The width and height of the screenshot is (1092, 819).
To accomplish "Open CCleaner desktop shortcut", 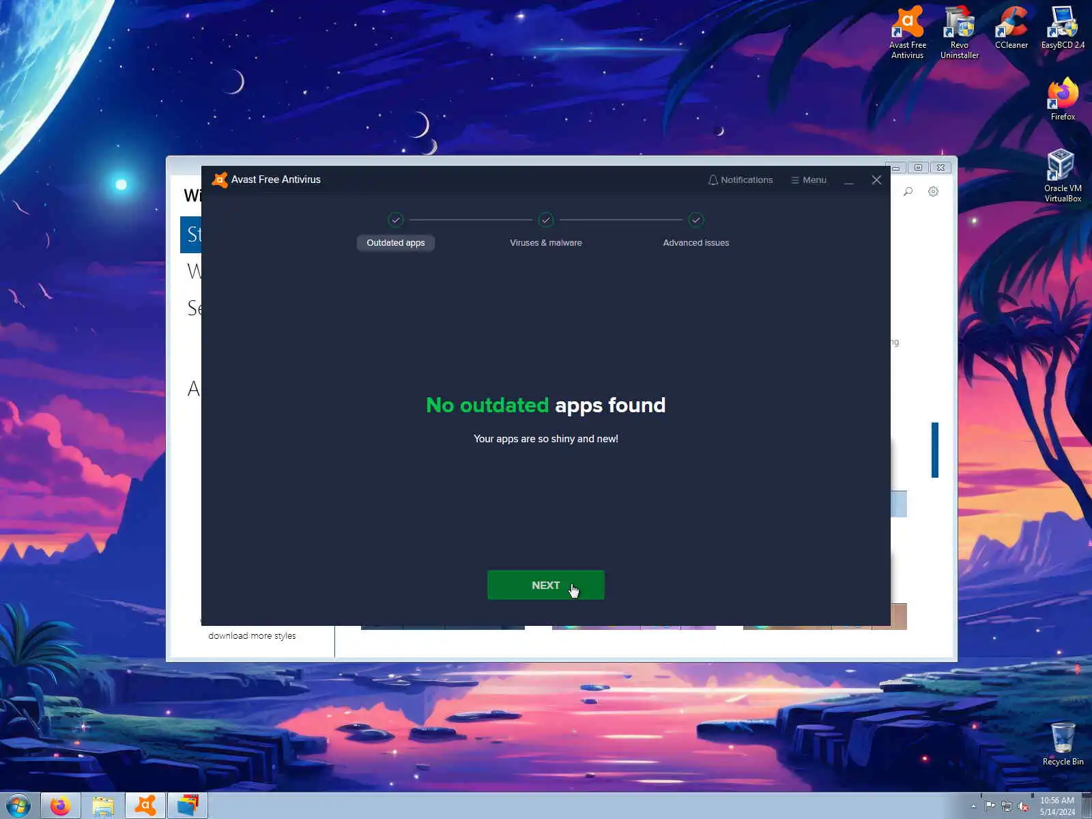I will tap(1011, 29).
